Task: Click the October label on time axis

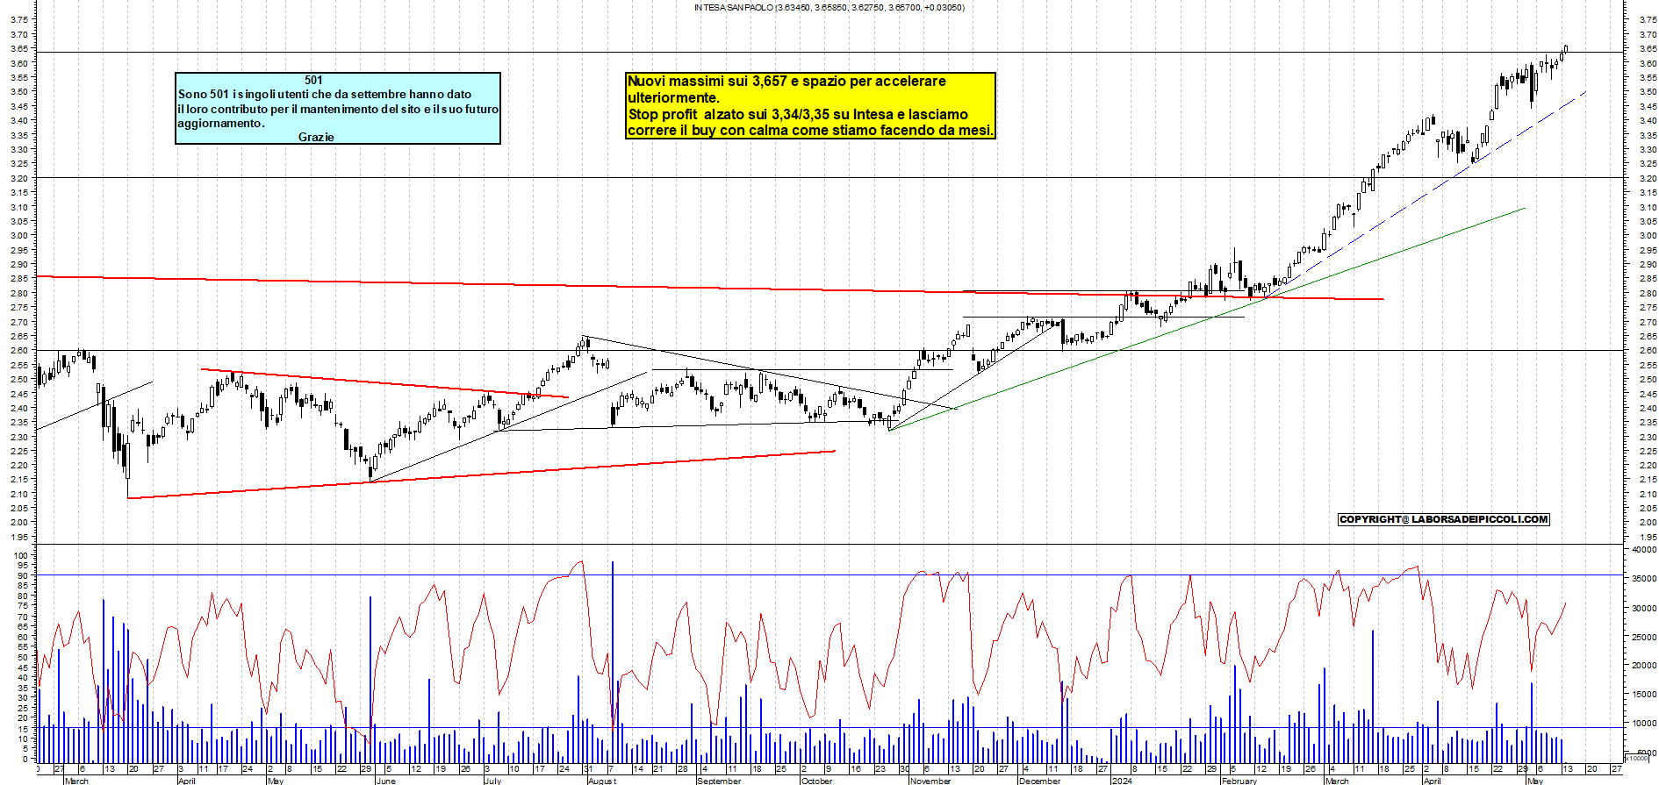Action: pos(816,781)
